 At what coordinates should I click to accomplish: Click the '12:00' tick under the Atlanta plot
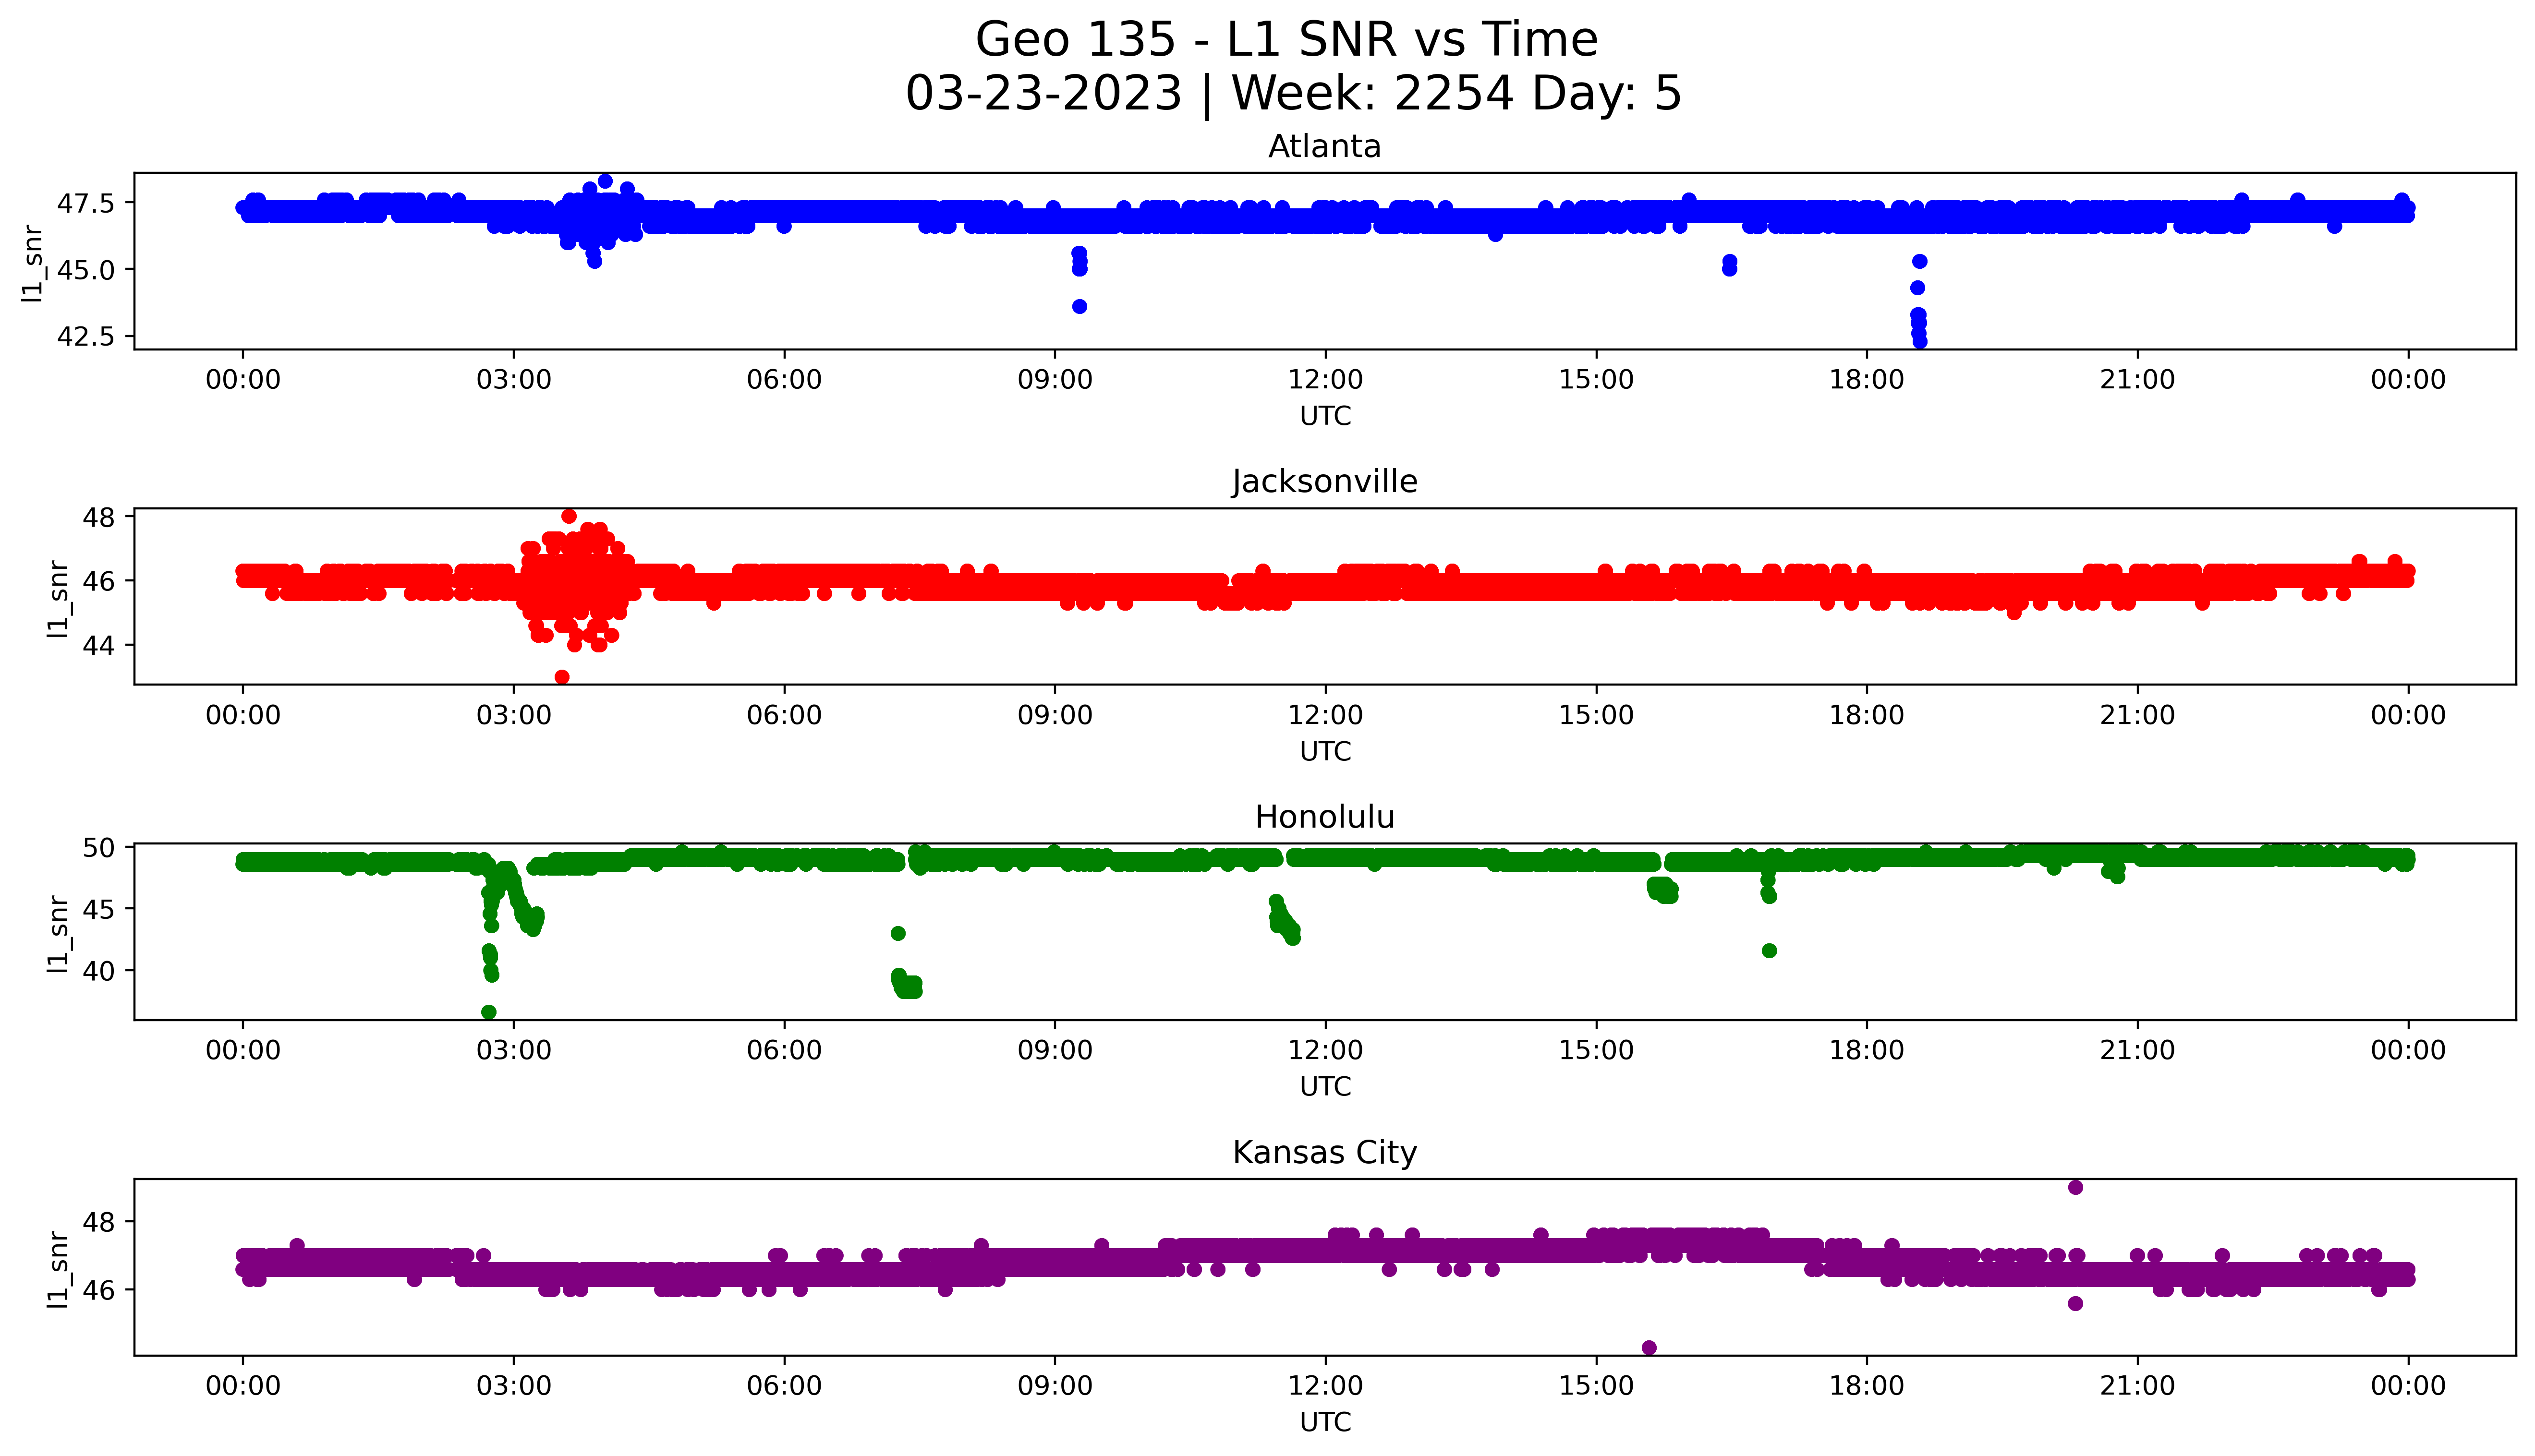(1325, 380)
